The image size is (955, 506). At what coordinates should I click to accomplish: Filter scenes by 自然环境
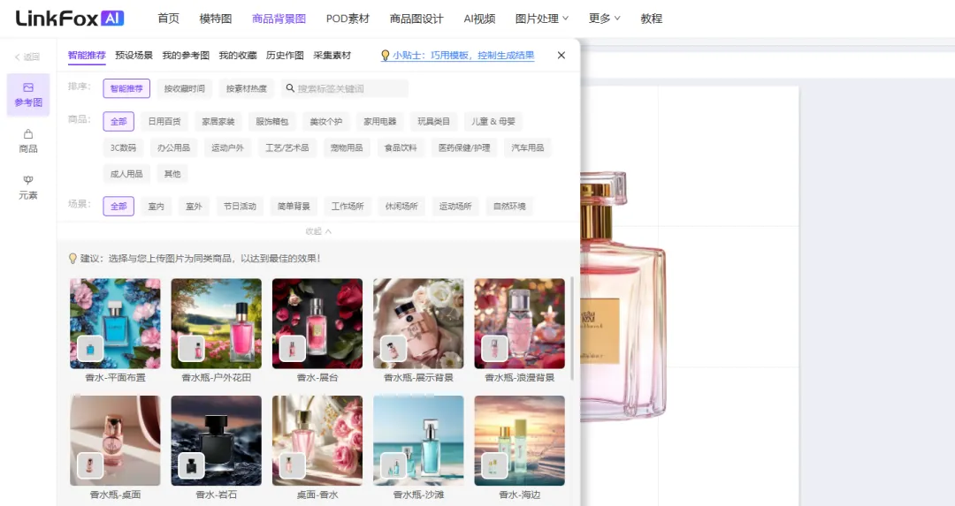[510, 206]
